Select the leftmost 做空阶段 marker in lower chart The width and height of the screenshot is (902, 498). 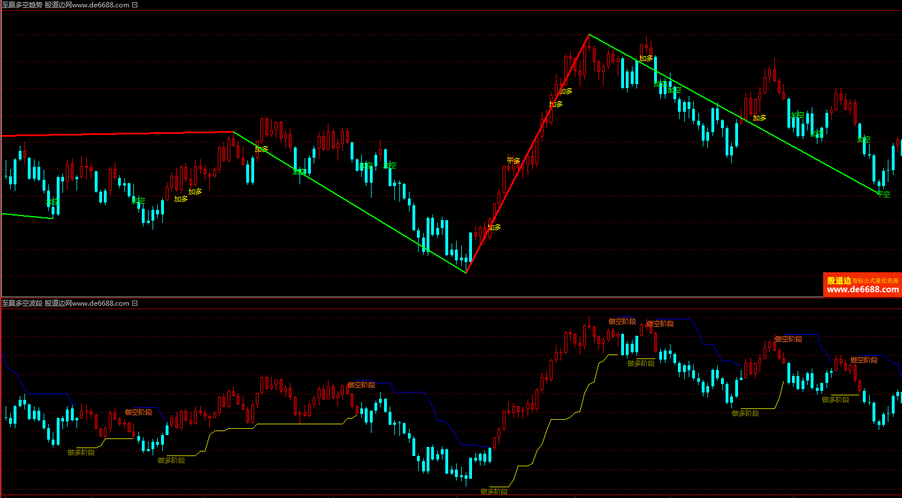tap(138, 412)
